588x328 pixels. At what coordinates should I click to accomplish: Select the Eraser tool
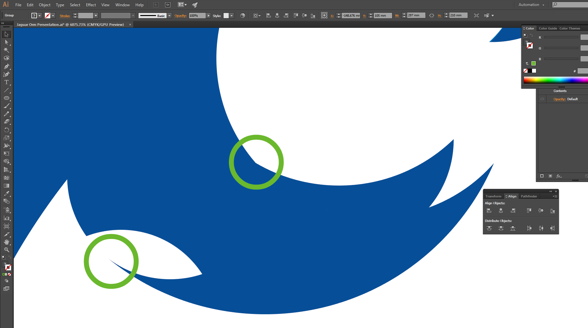click(x=7, y=122)
